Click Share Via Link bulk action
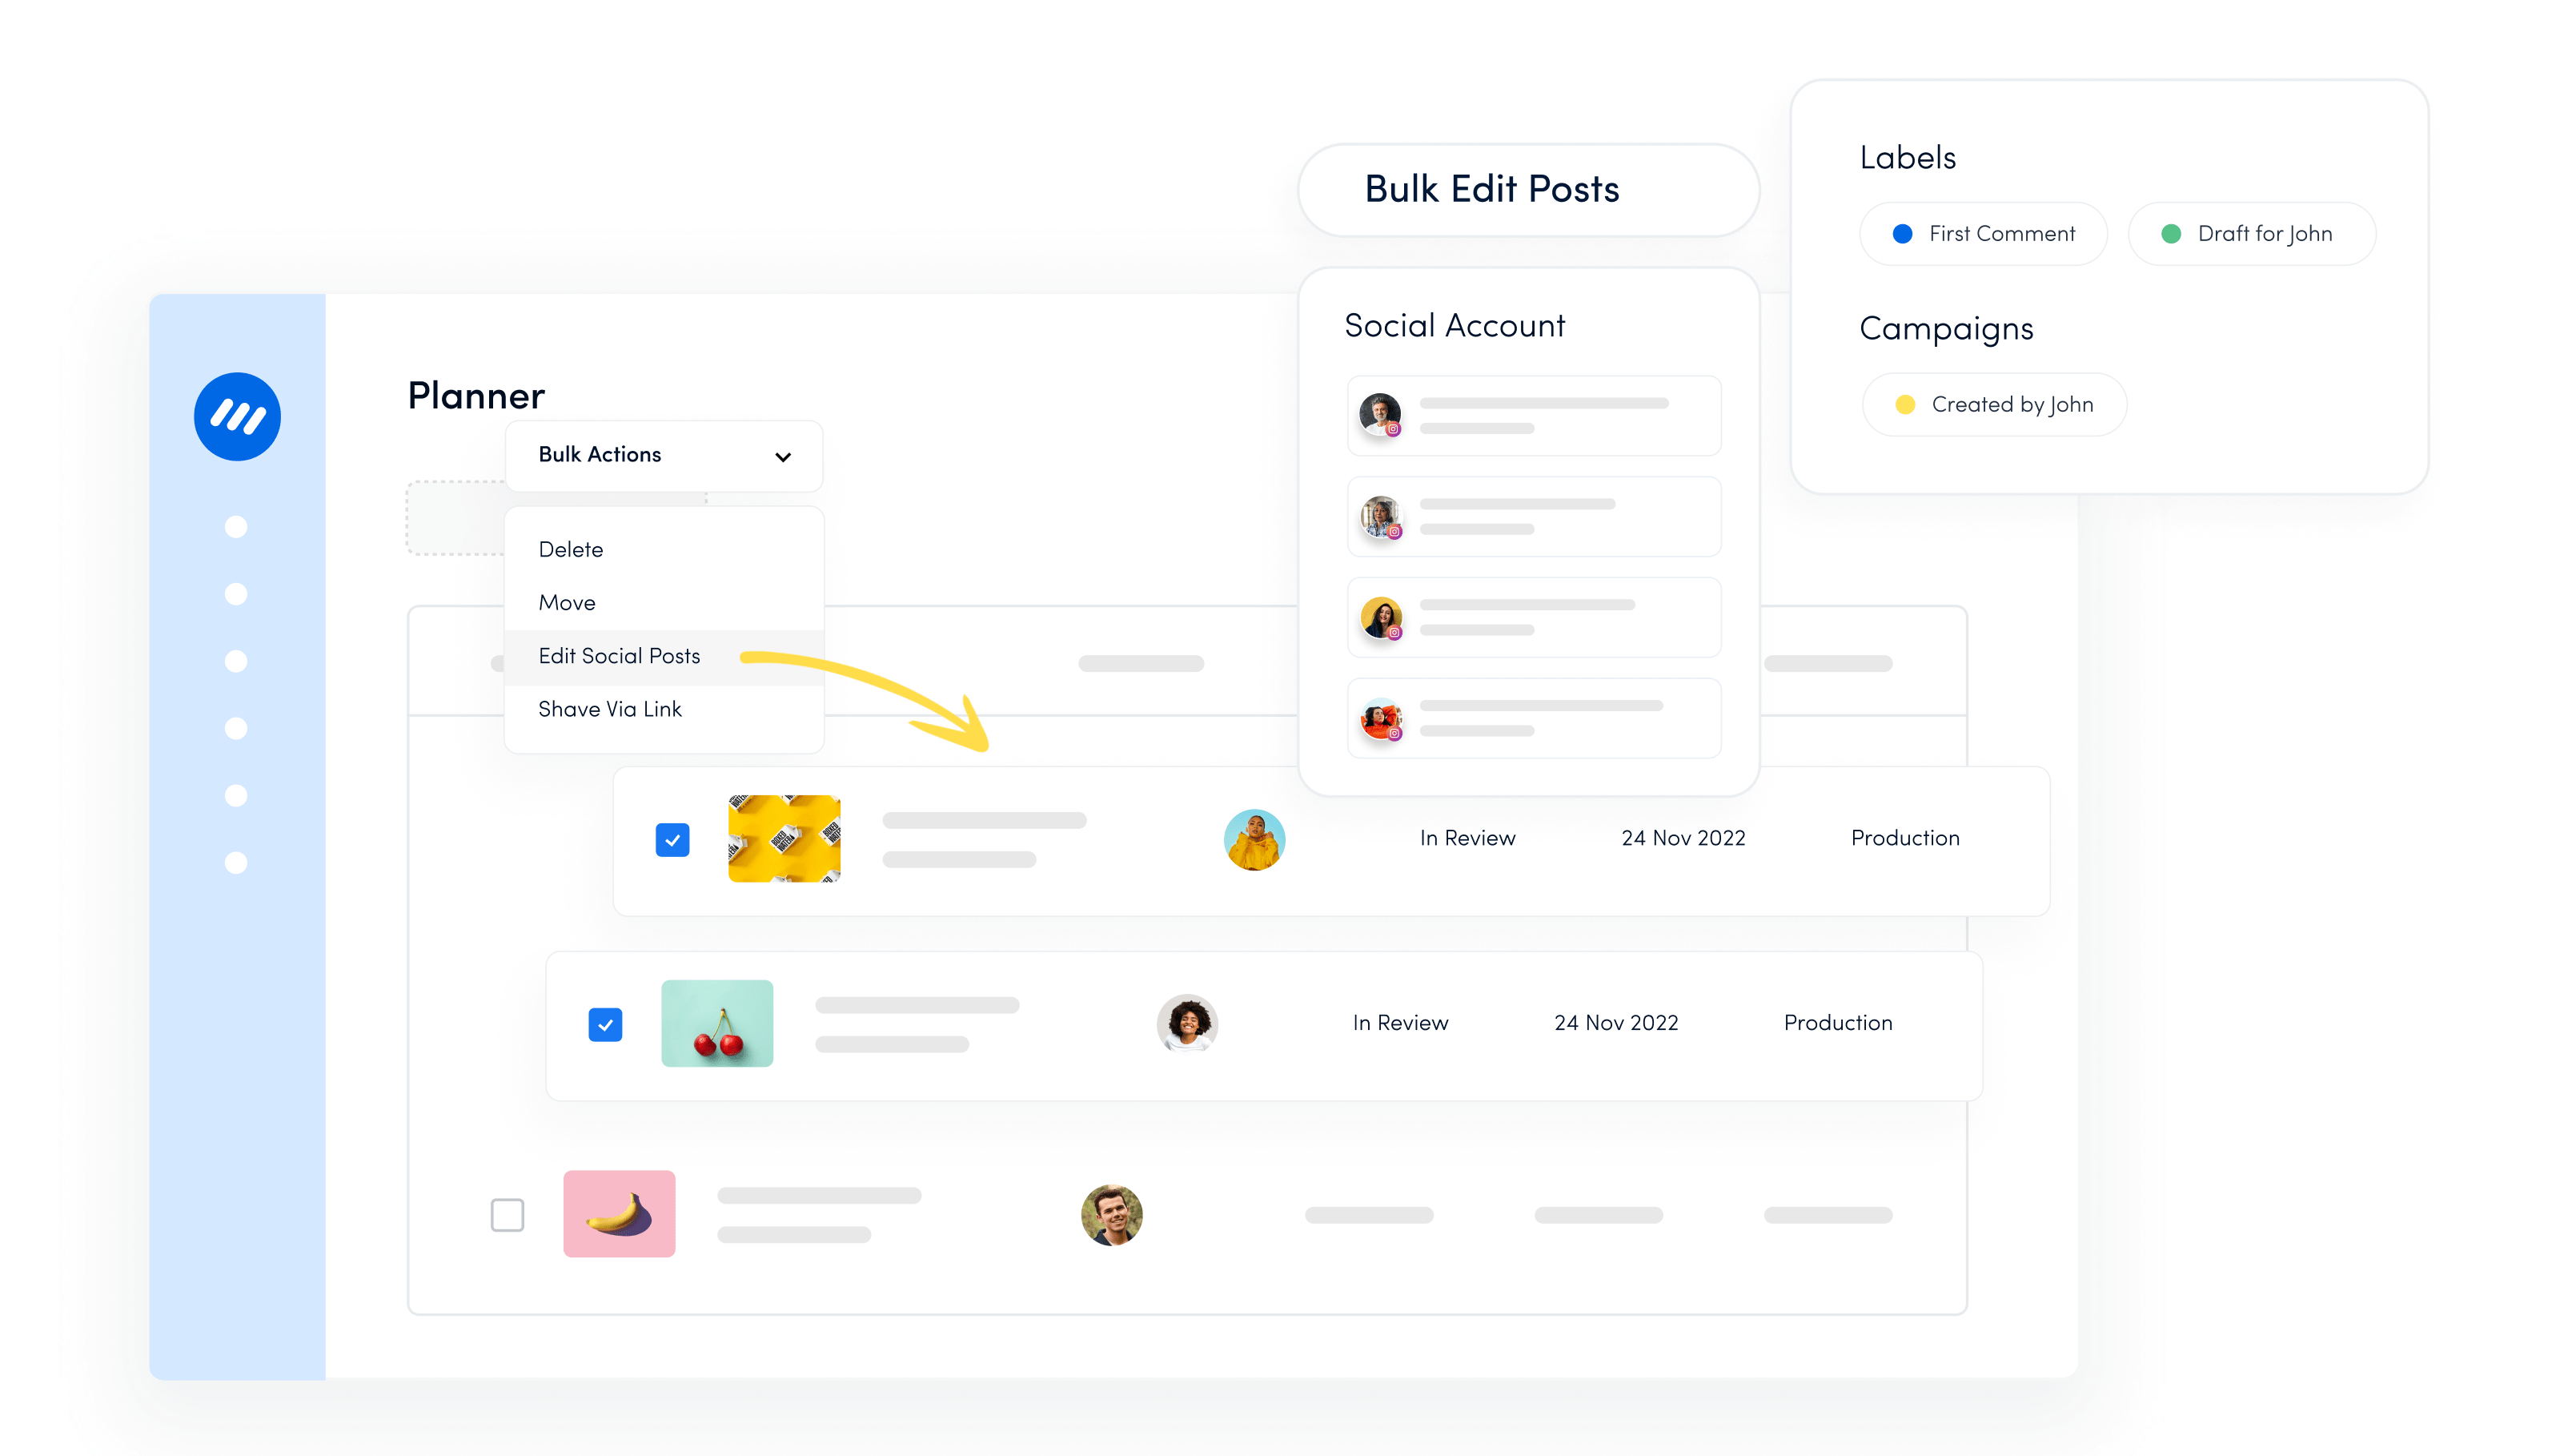 [608, 708]
